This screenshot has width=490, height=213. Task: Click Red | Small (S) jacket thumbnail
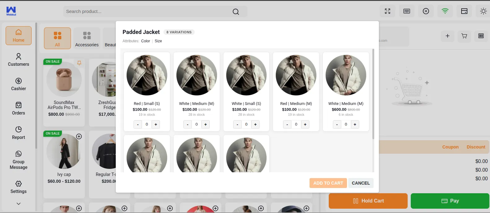tap(147, 75)
